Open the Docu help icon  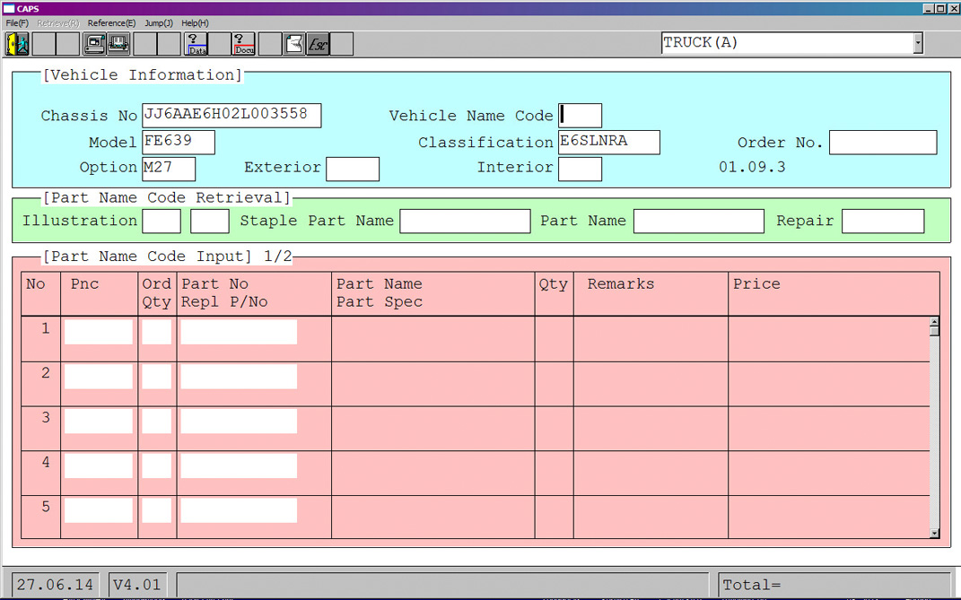[x=243, y=43]
